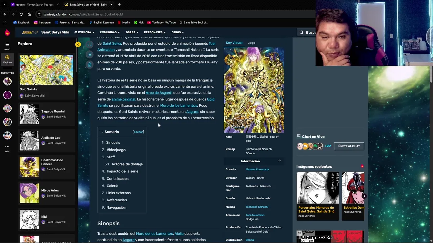Screen dimensions: 433x243
Task: Expand the EXPLORA dropdown menu
Action: coord(84,32)
